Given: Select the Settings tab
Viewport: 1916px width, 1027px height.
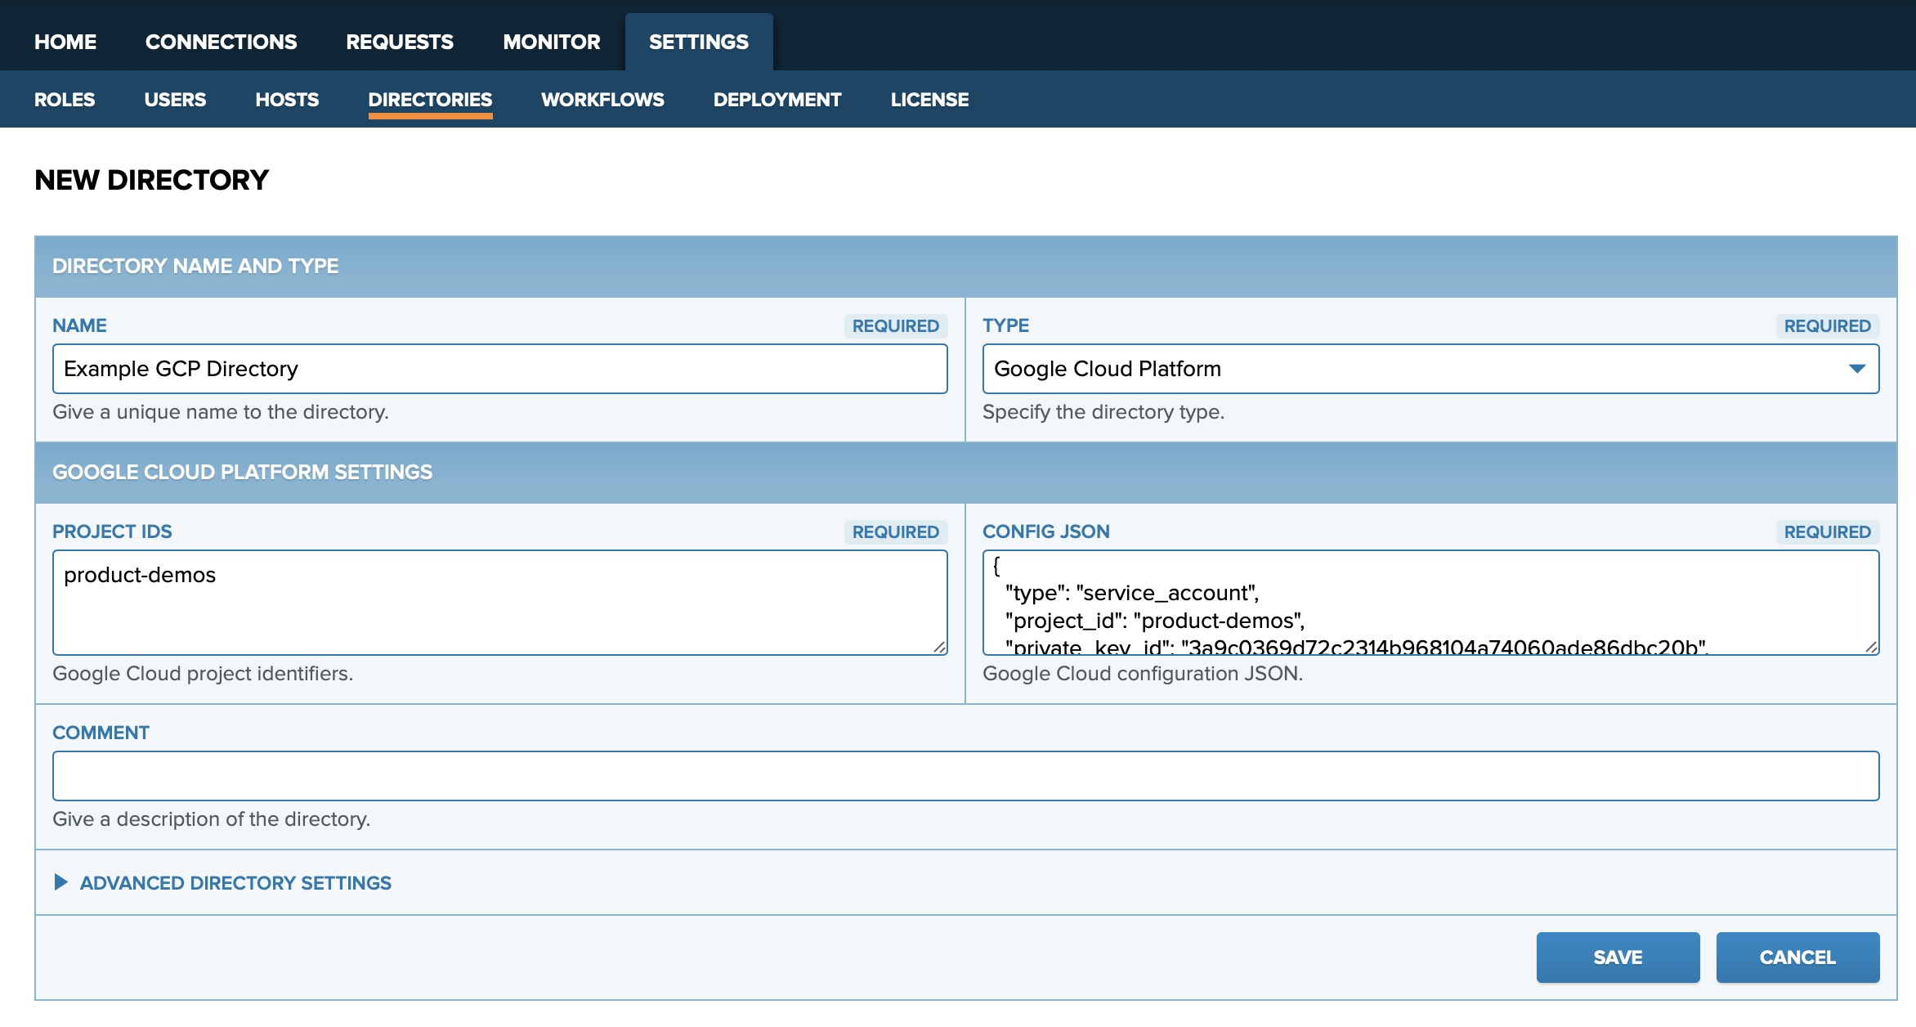Looking at the screenshot, I should (698, 42).
